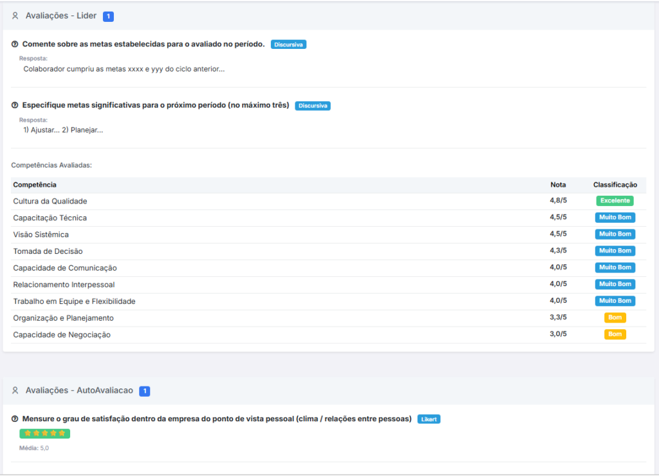Click the Discursiva tag on the 'Especifique metas' question
Screen dimensions: 659x476
click(313, 106)
